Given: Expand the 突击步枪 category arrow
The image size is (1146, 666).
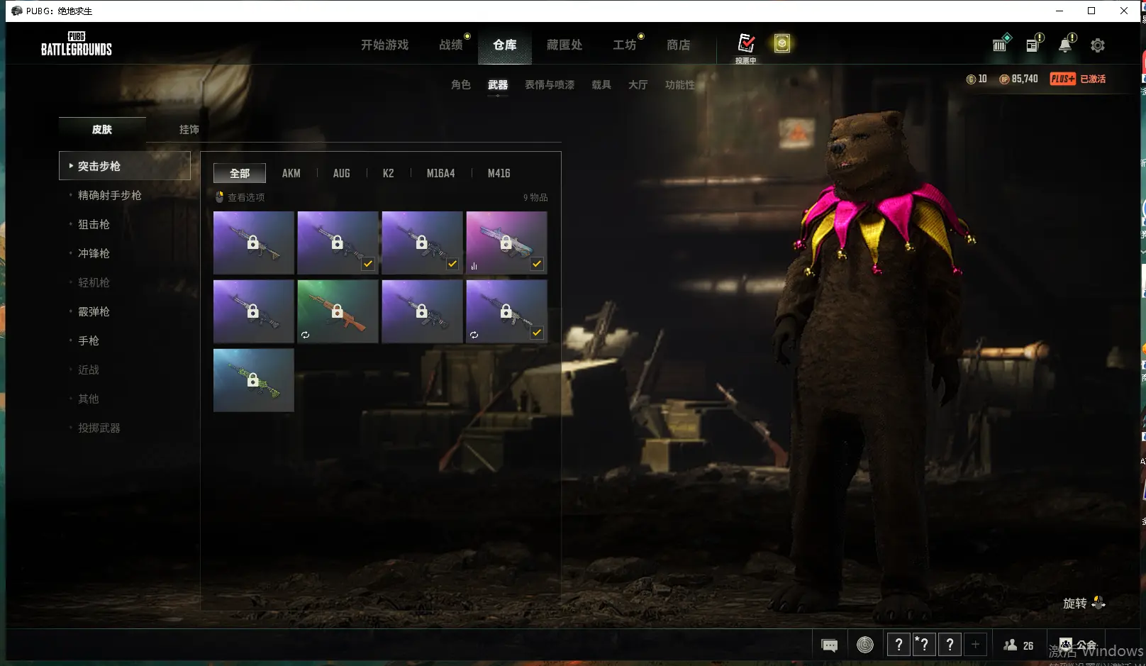Looking at the screenshot, I should tap(71, 165).
